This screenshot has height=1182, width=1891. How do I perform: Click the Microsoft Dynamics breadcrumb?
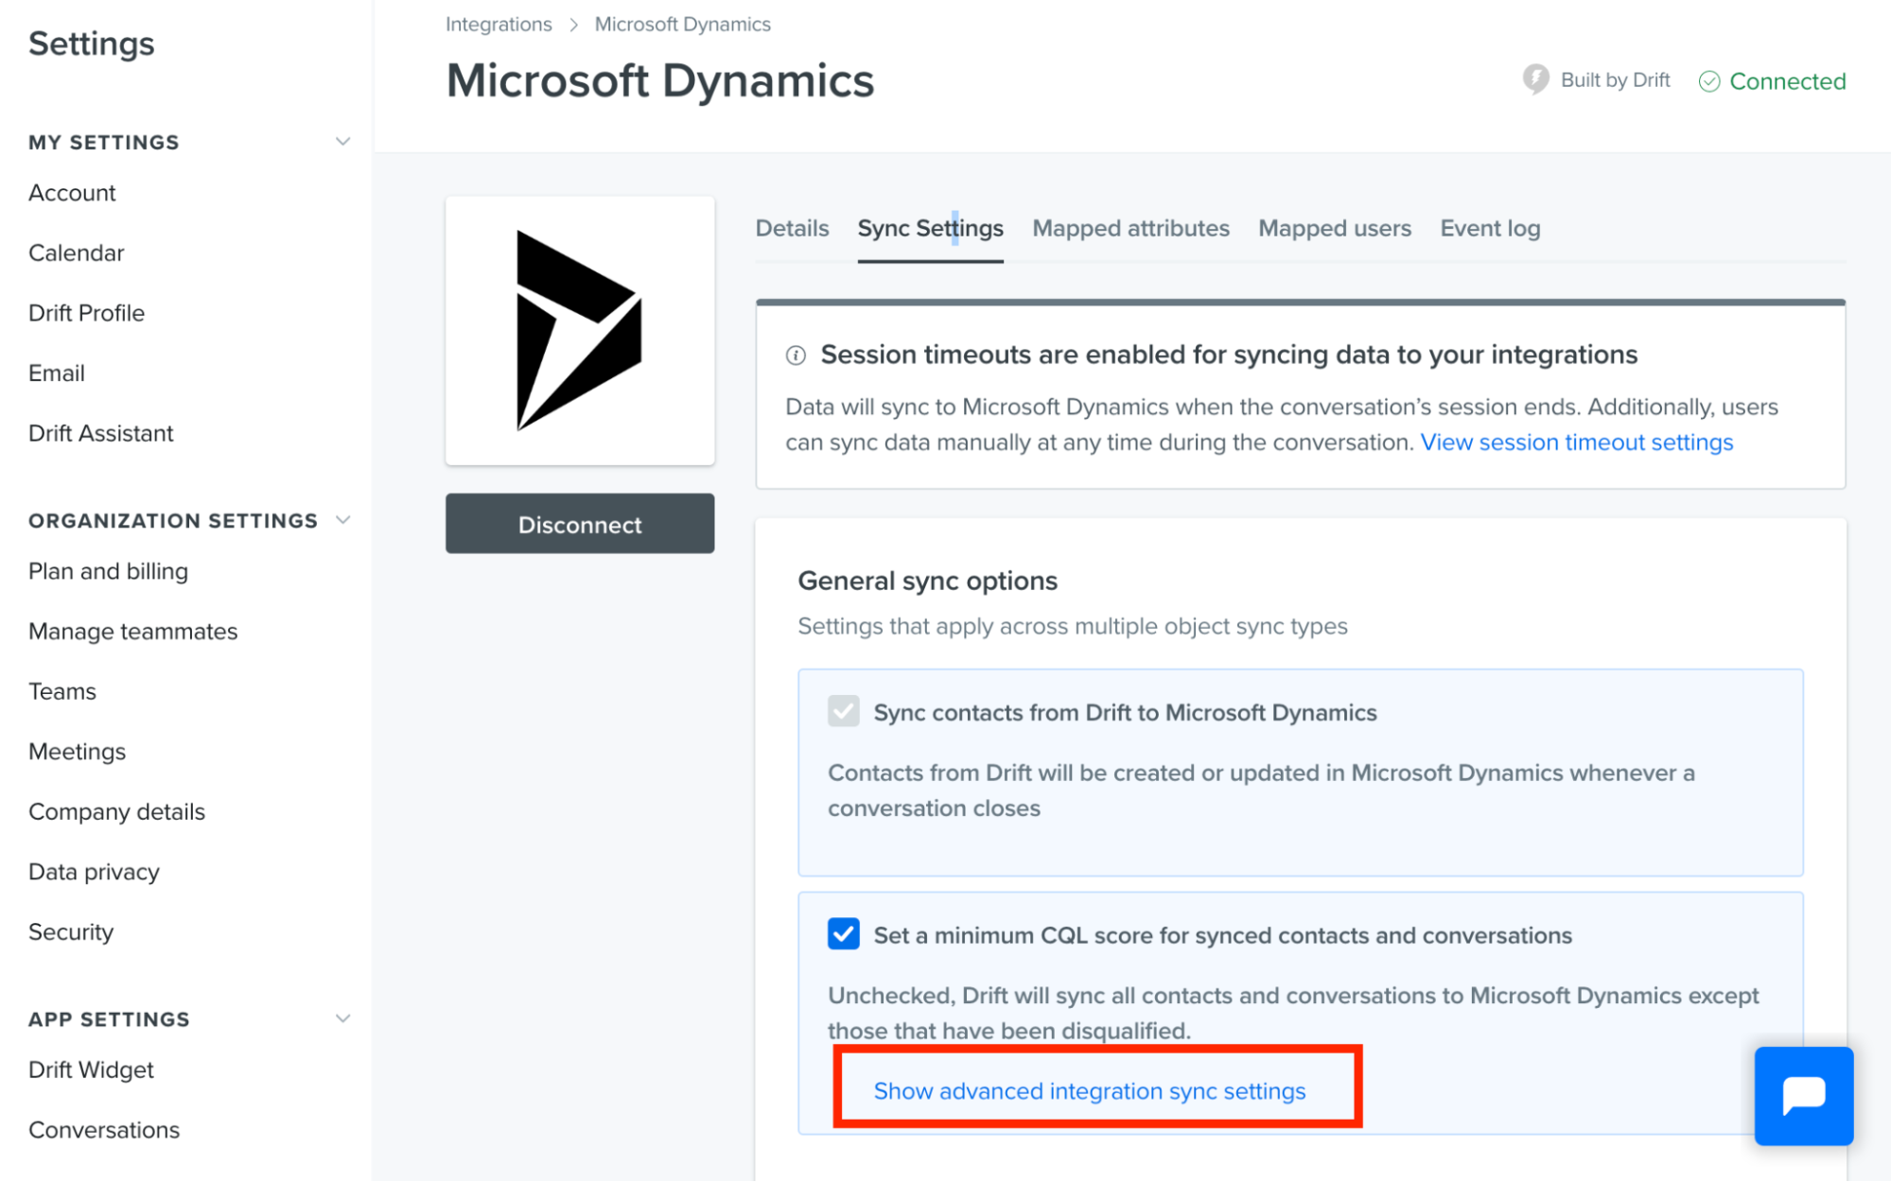pos(682,25)
